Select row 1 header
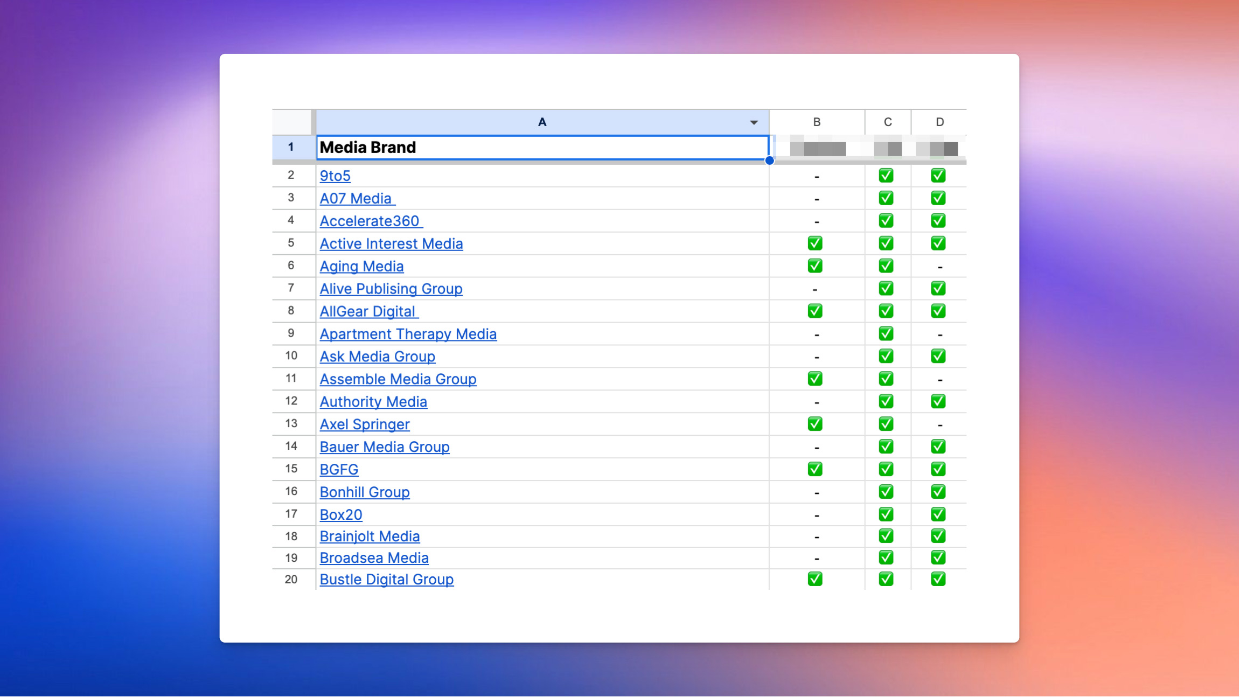Viewport: 1240px width, 697px height. 291,147
